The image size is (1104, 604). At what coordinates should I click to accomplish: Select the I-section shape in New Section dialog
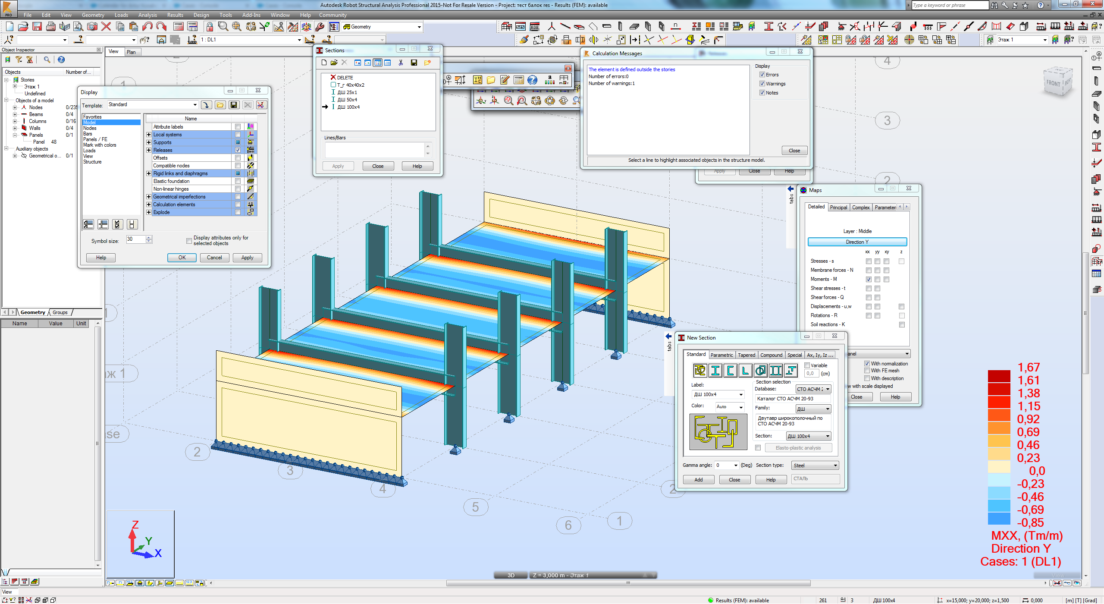(715, 370)
